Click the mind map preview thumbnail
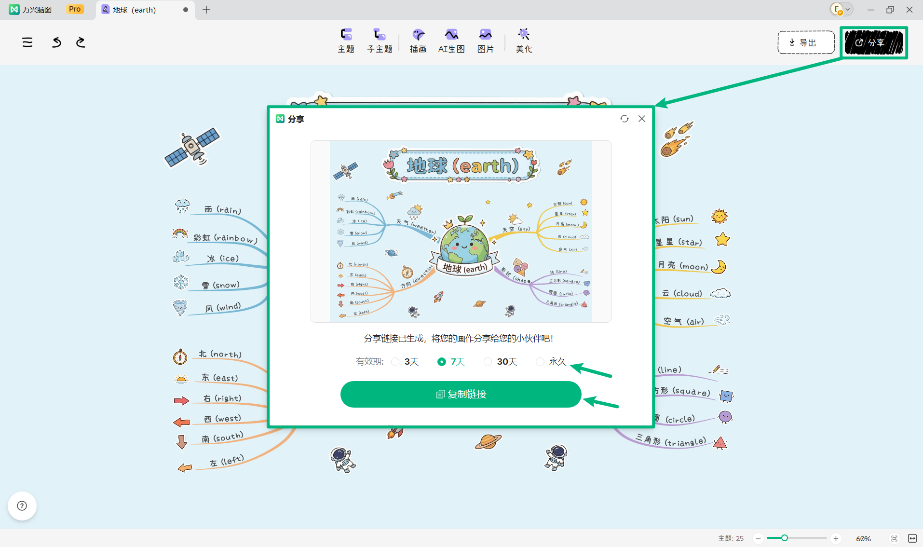 click(x=461, y=232)
